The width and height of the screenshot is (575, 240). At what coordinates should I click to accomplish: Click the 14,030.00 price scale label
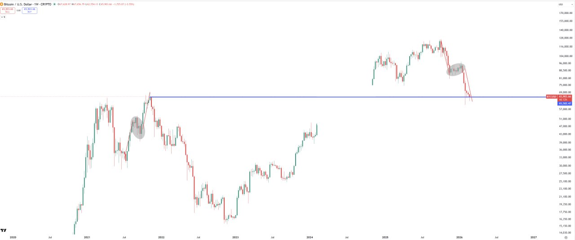[x=565, y=232]
